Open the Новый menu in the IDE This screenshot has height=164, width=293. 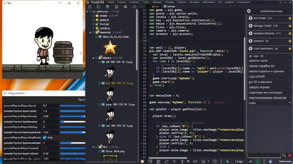pos(111,2)
